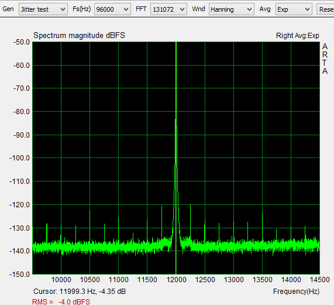Click the spike at 13500 Hz in the spectrum
Screen dimensions: 334x305
click(262, 227)
